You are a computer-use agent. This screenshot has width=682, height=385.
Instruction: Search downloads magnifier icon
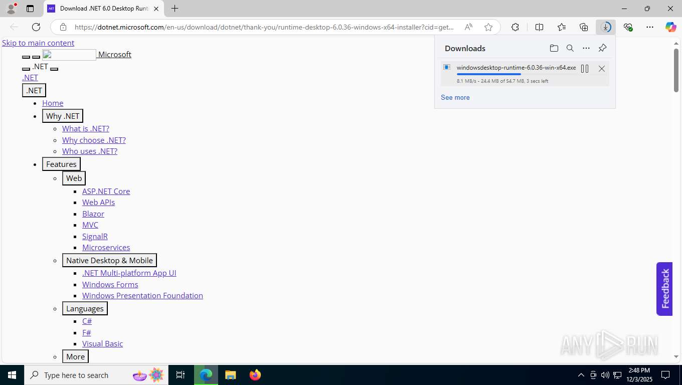click(x=570, y=48)
